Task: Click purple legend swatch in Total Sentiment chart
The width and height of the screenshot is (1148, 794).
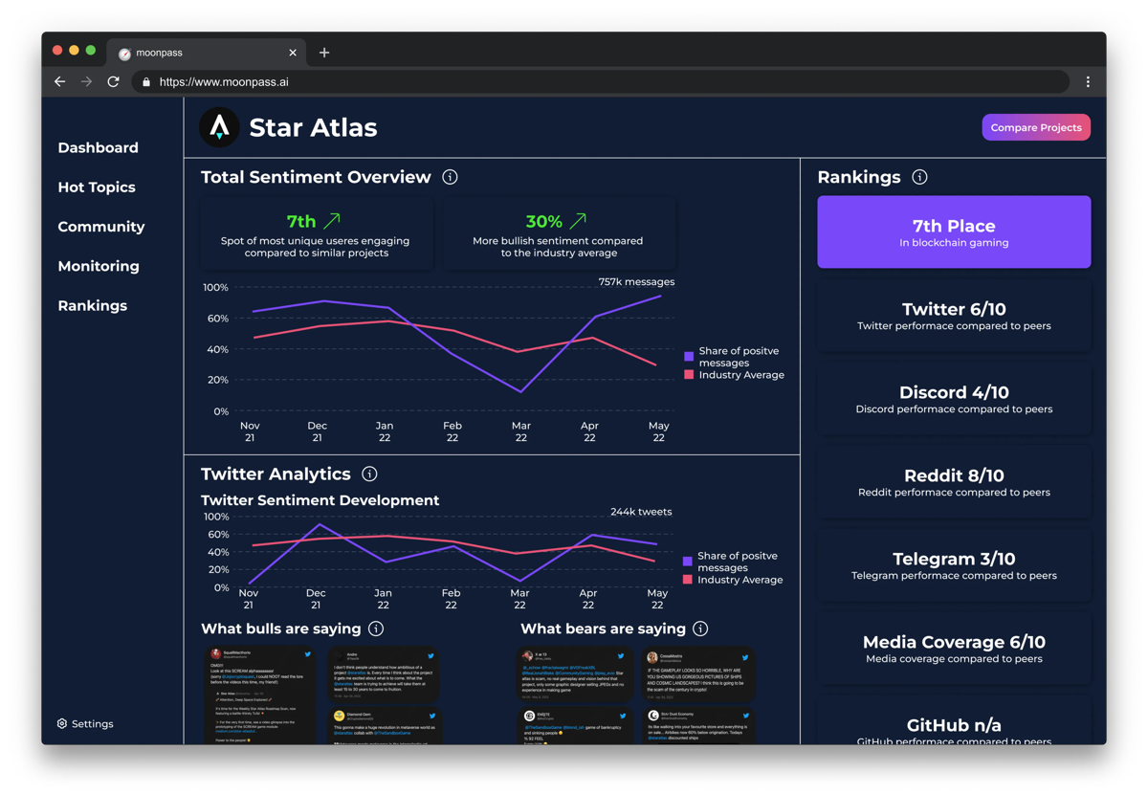Action: pyautogui.click(x=689, y=356)
